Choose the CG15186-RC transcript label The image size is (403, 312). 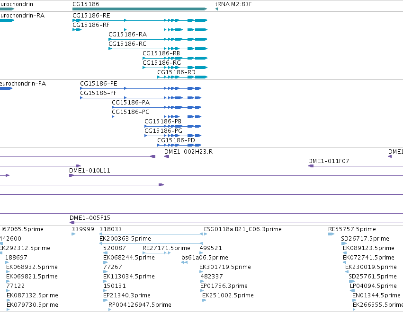[x=127, y=44]
